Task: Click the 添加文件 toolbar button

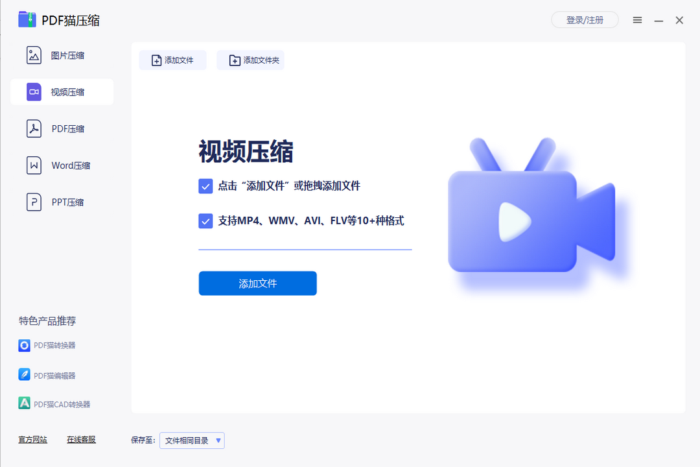Action: pos(172,60)
